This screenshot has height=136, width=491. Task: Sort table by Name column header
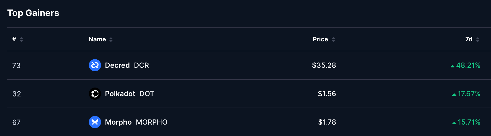tap(97, 39)
